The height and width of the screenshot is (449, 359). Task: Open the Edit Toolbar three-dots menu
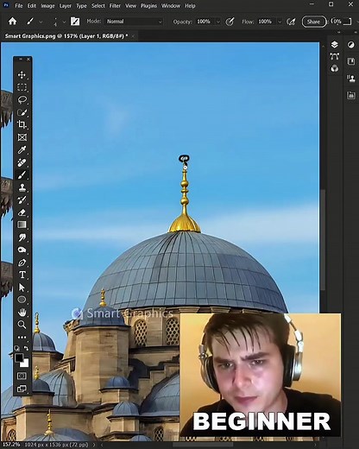click(22, 337)
